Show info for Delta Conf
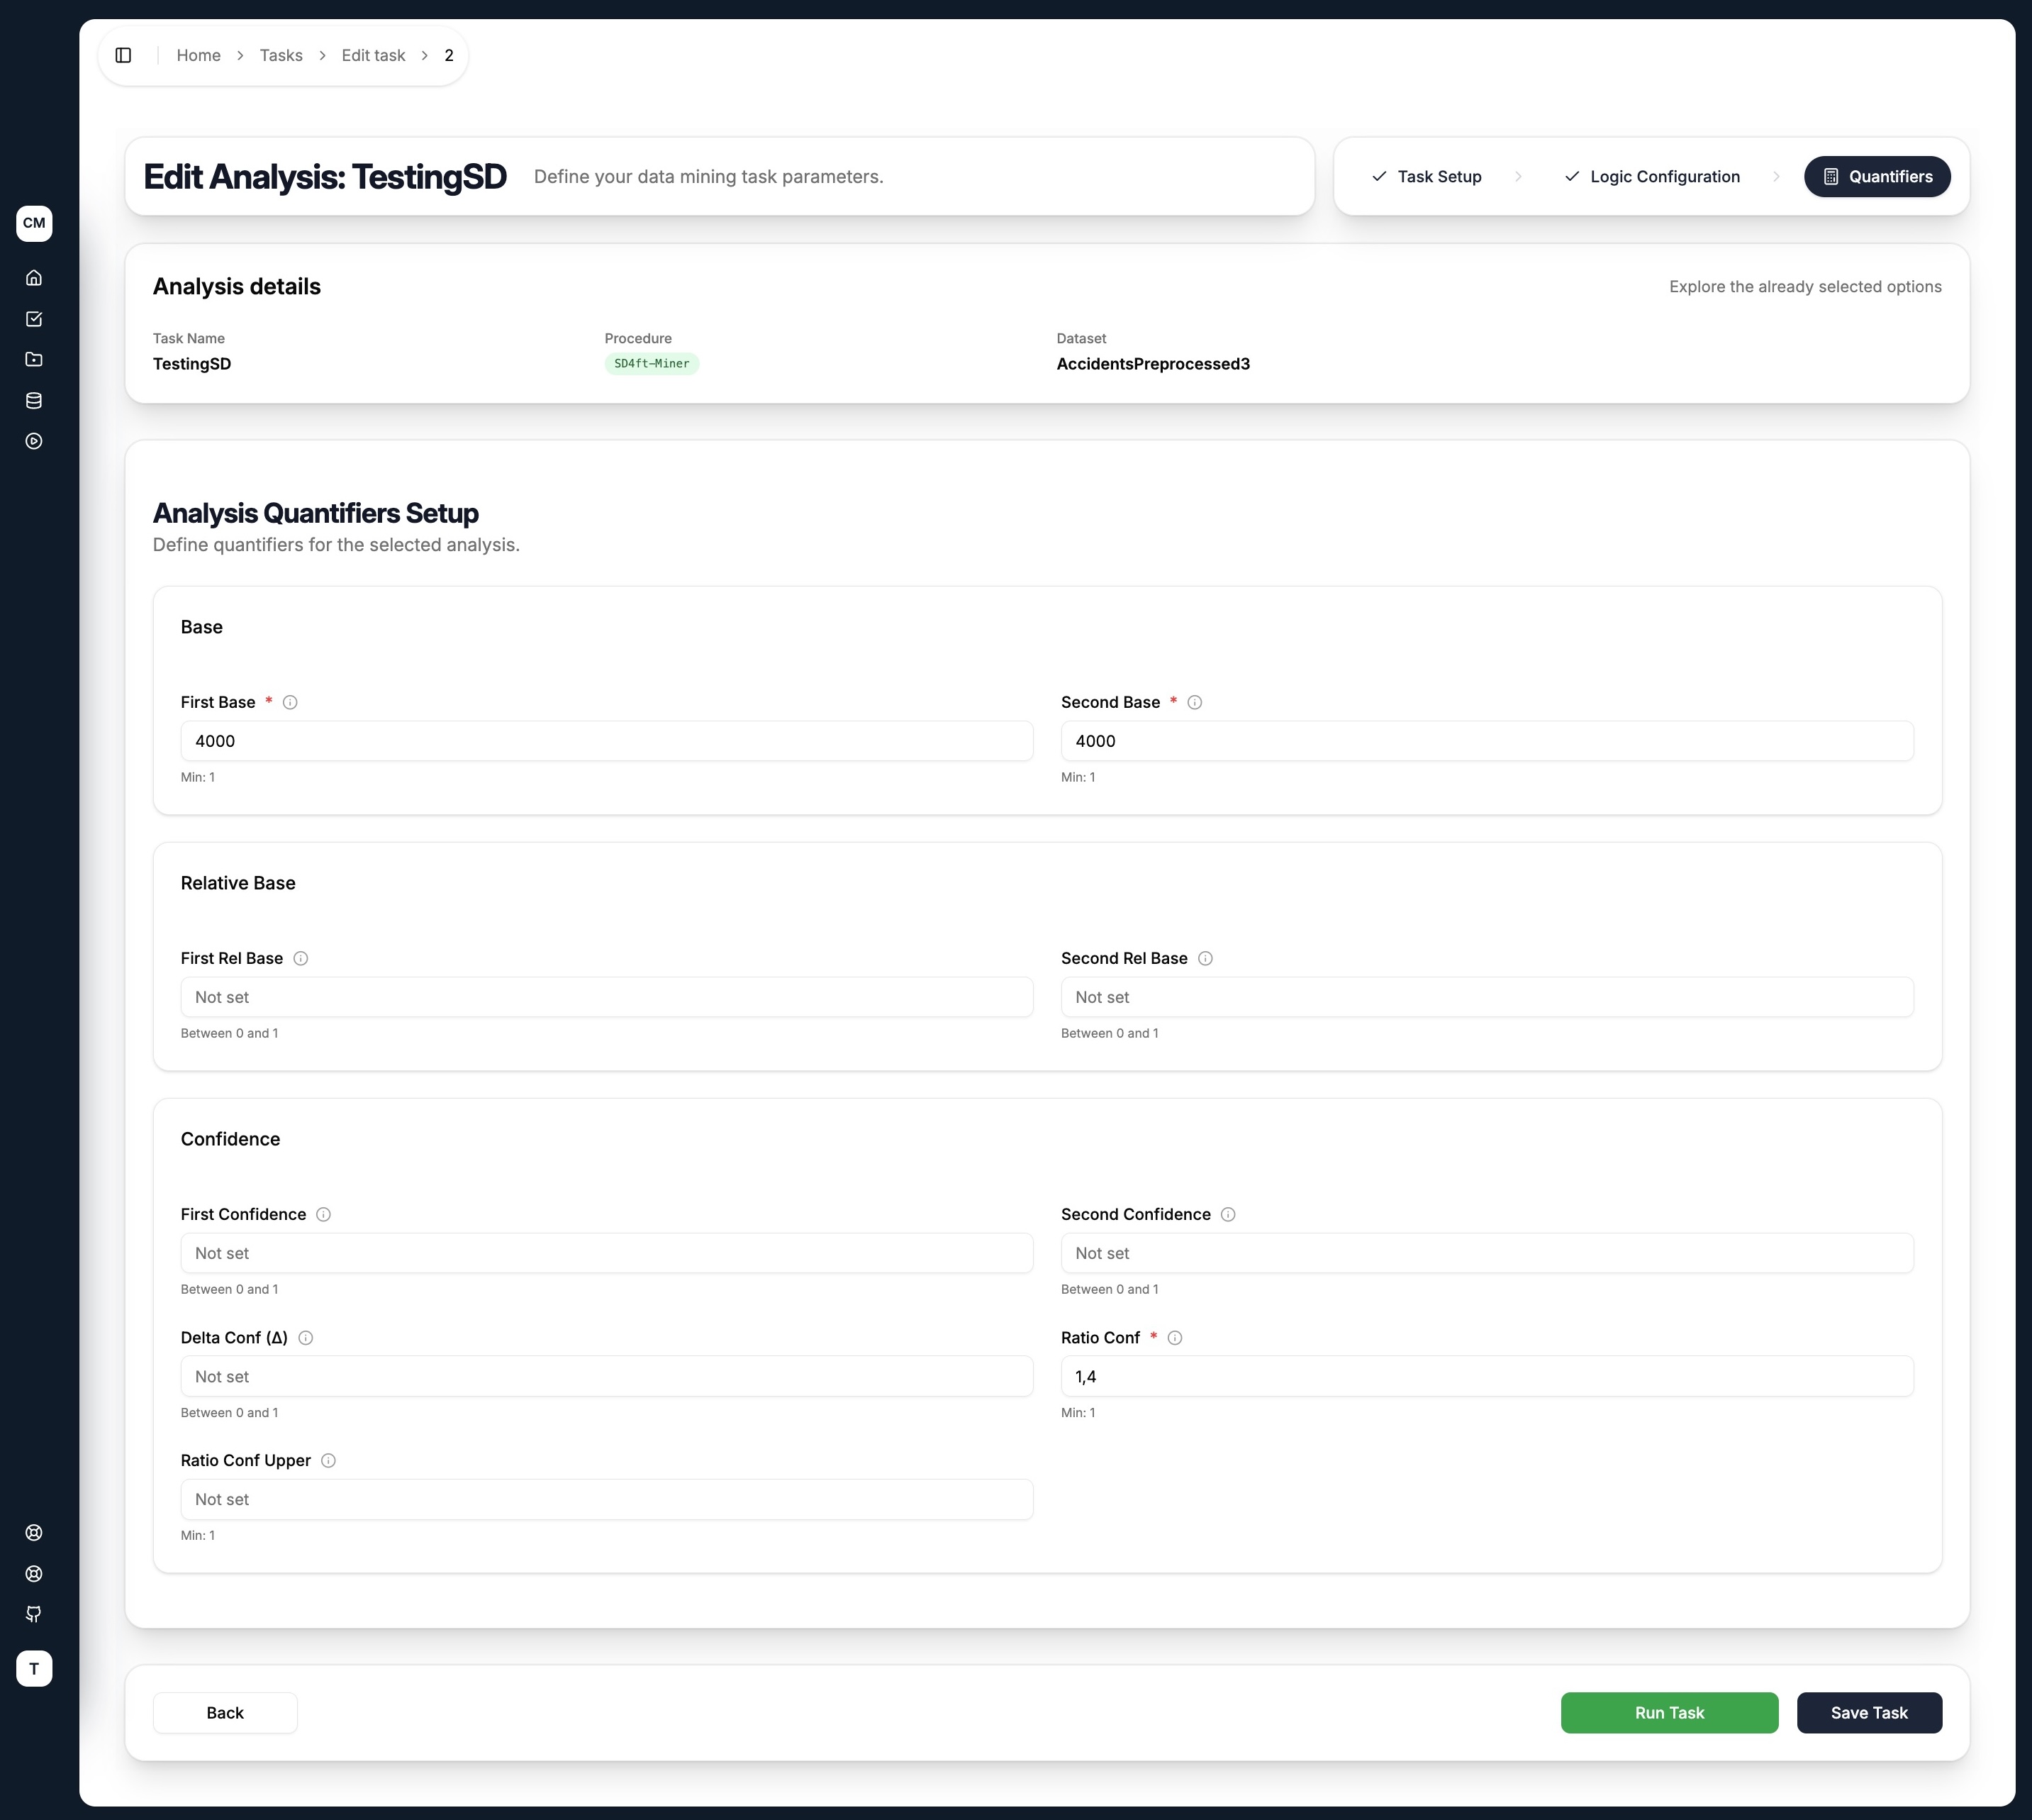This screenshot has height=1820, width=2032. pos(306,1338)
